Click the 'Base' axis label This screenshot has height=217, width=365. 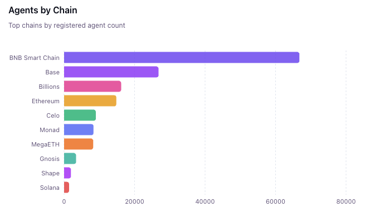52,72
